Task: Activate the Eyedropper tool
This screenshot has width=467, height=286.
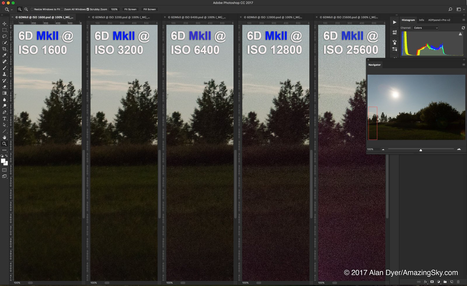Action: [4, 55]
